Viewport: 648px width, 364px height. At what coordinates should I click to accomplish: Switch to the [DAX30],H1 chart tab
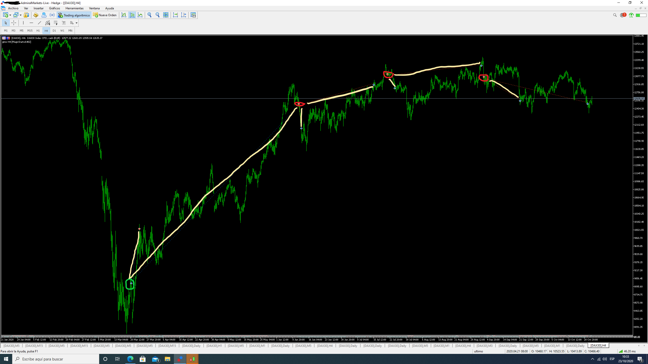[214, 346]
